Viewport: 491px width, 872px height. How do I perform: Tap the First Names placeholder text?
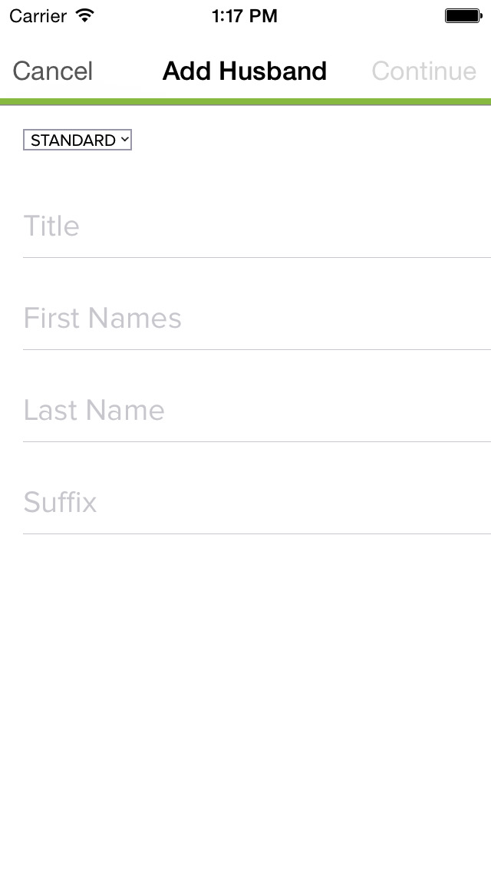(102, 318)
